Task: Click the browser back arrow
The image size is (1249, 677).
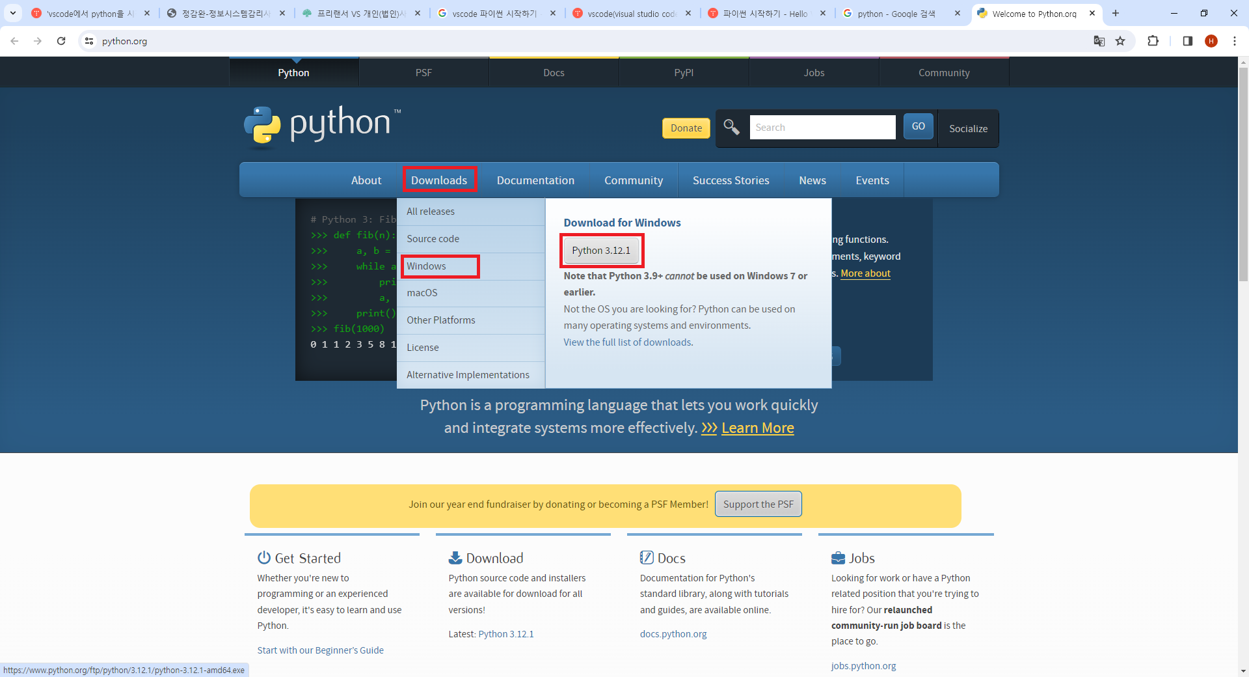Action: (14, 41)
